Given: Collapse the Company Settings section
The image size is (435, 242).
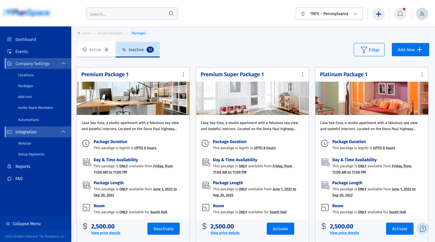Looking at the screenshot, I should (x=63, y=64).
